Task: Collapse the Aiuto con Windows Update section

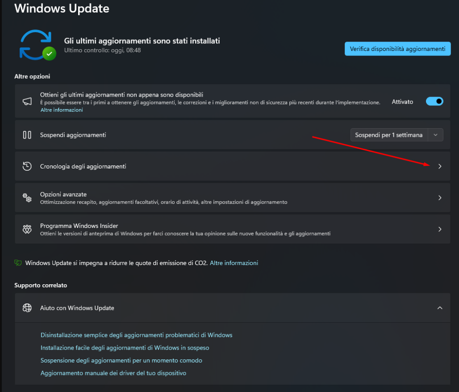Action: [x=440, y=308]
